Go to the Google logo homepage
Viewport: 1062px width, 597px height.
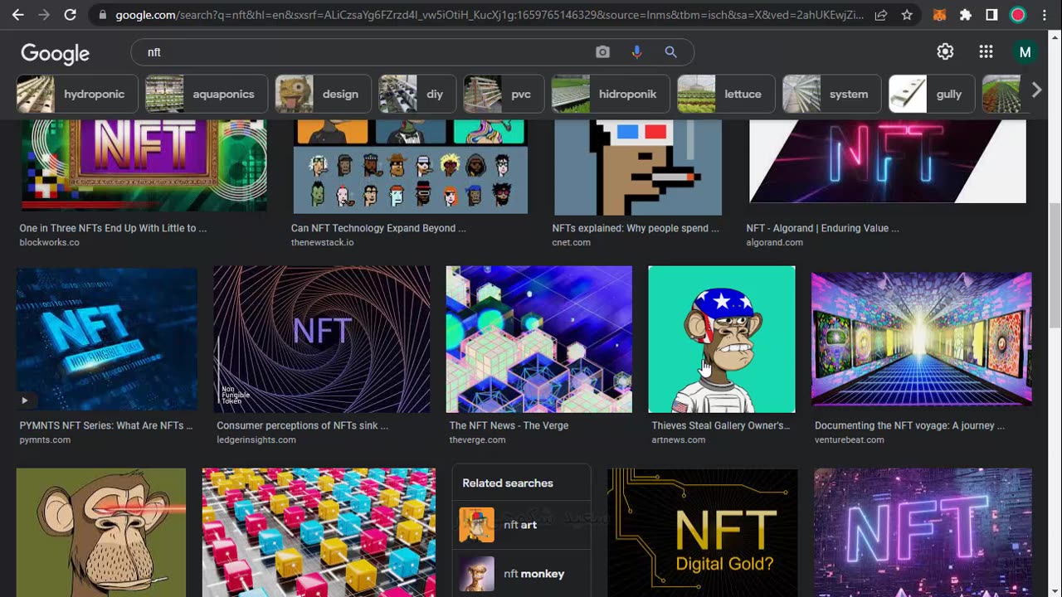pos(55,53)
